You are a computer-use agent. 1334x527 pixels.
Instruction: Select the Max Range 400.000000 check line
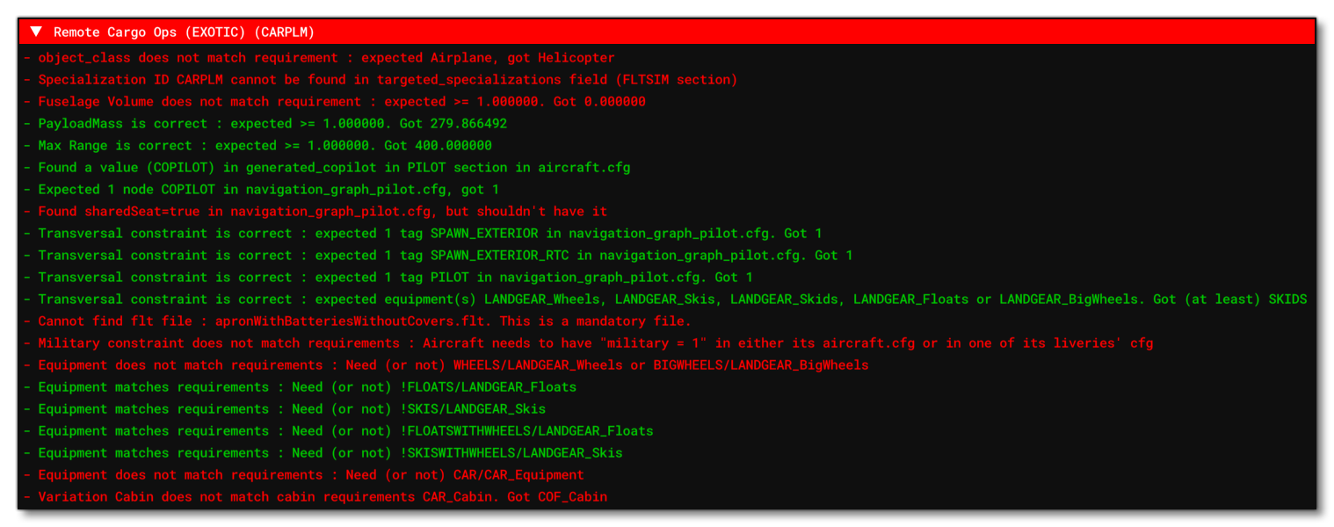point(264,145)
